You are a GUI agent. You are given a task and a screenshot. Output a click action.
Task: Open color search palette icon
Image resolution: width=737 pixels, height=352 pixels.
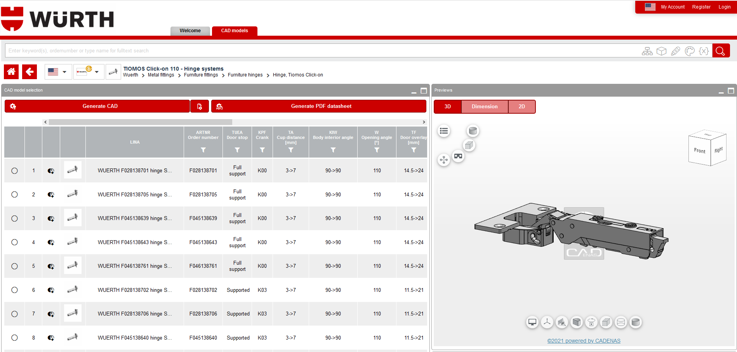coord(690,51)
